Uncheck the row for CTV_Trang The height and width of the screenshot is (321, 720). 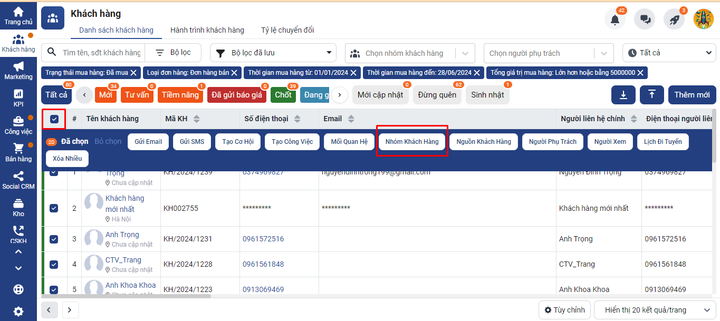[x=54, y=264]
